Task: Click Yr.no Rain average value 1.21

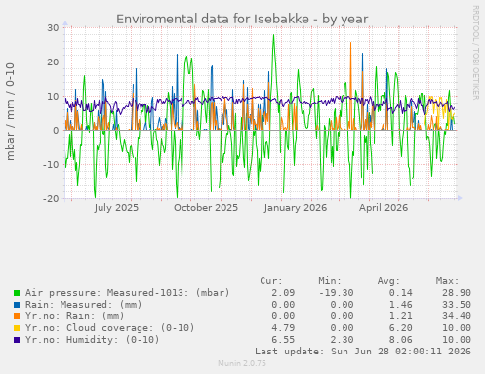Action: (400, 316)
